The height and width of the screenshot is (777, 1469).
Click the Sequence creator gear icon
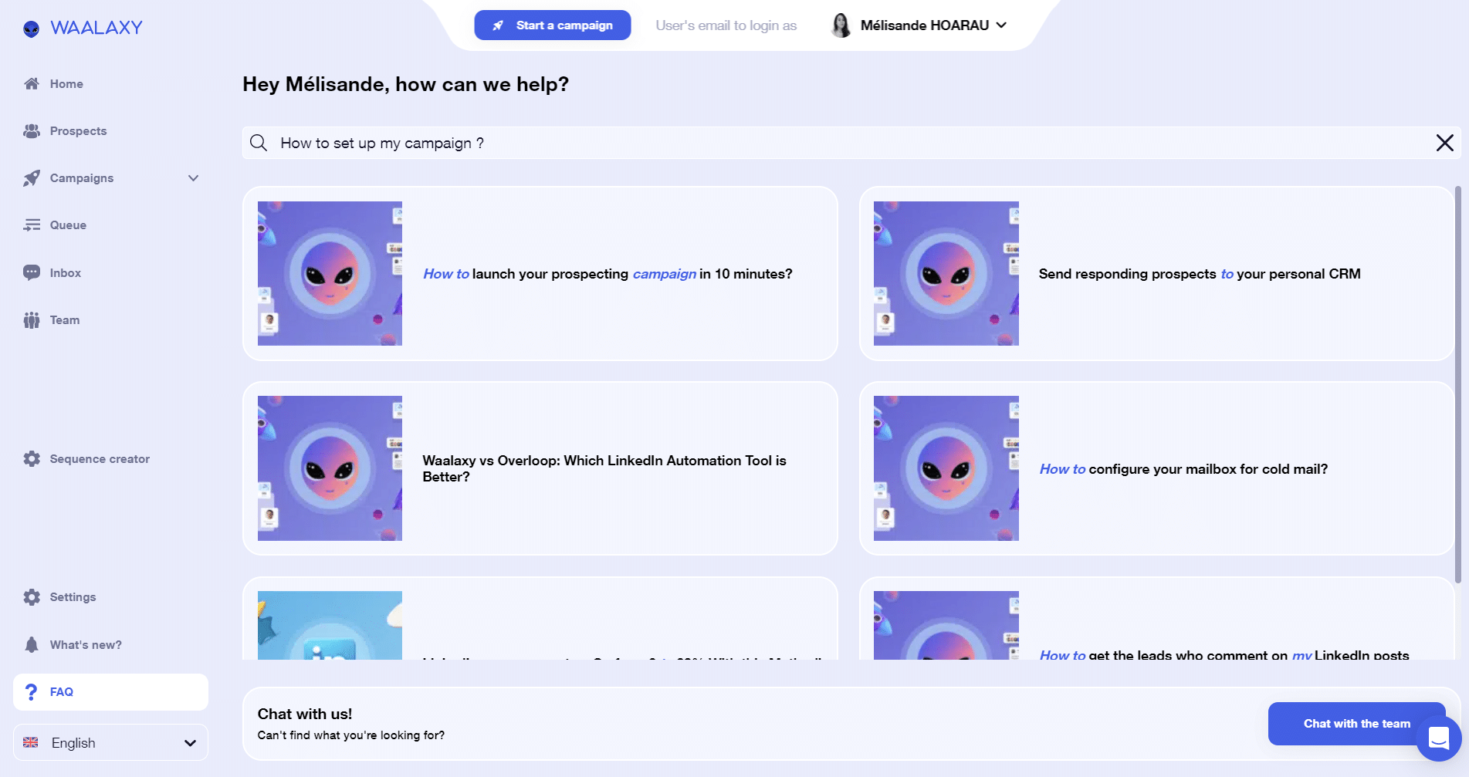pos(32,459)
